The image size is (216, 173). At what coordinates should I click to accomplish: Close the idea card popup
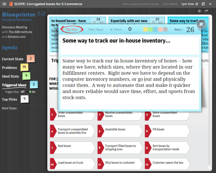point(201,24)
